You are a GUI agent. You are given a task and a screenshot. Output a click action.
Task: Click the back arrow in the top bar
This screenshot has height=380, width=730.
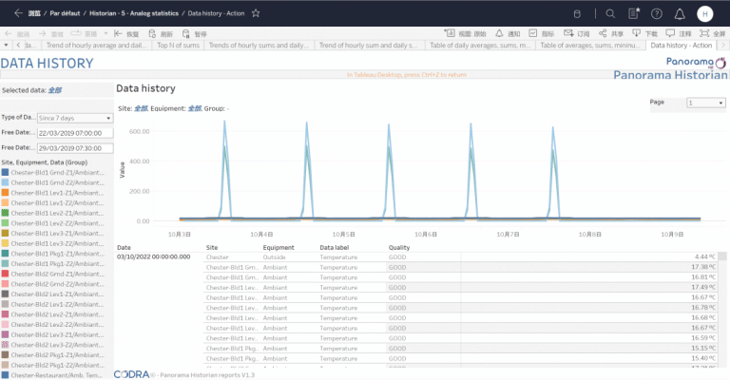pyautogui.click(x=17, y=13)
